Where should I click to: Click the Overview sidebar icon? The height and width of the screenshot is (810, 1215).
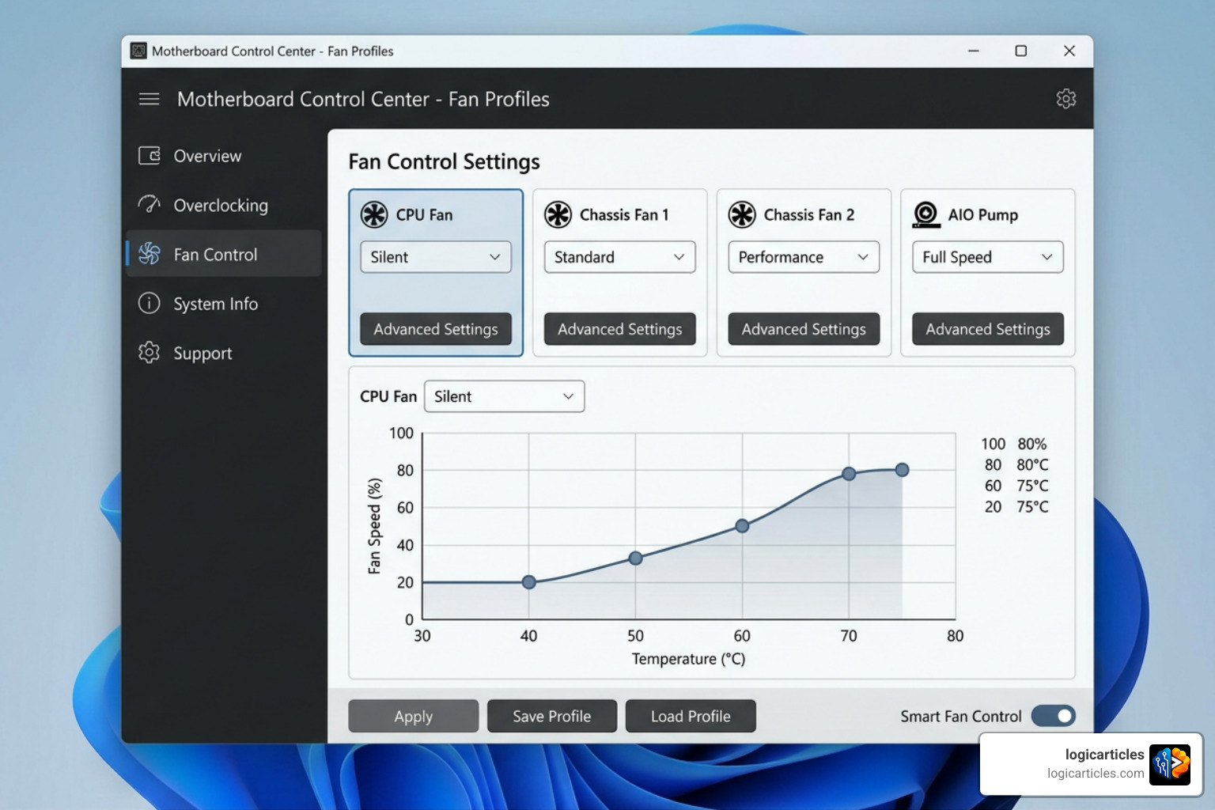coord(149,156)
